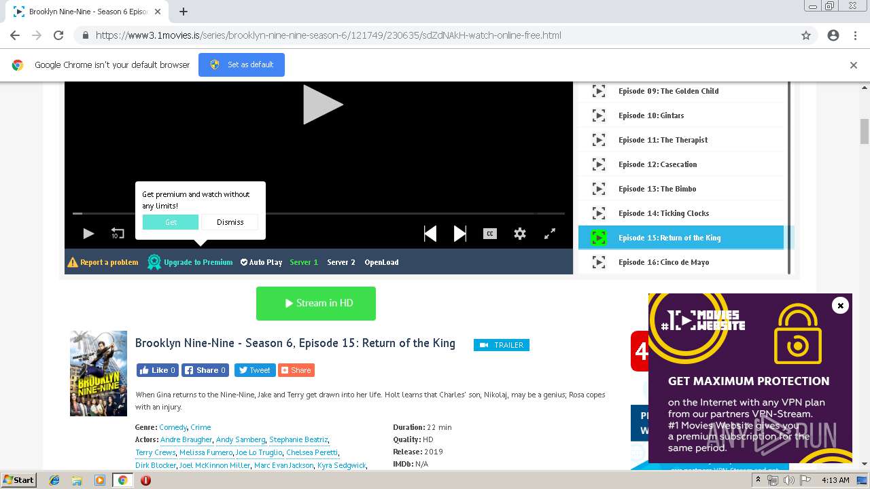Open Chrome three-dot menu
870x489 pixels.
click(x=855, y=35)
